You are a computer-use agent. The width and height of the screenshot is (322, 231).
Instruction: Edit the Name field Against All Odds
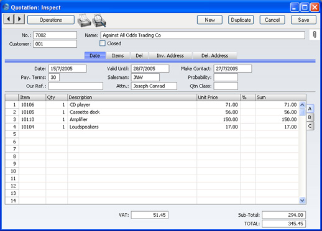coord(203,35)
